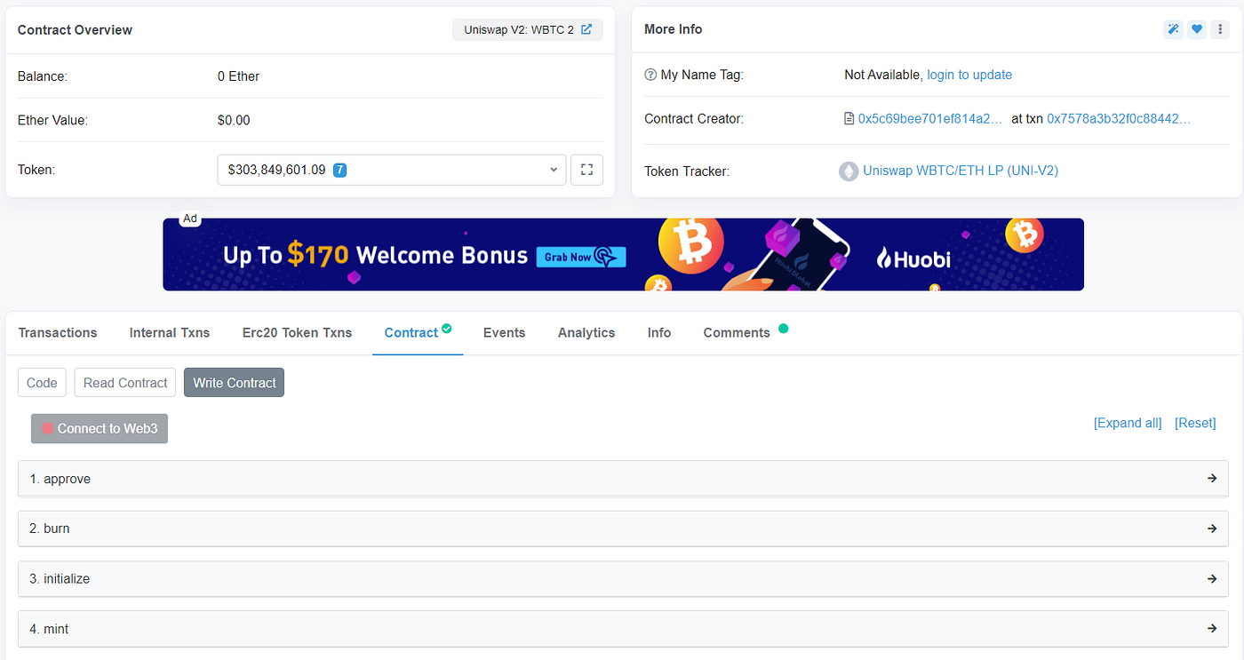Click the login to update link
This screenshot has height=660, width=1244.
tap(969, 75)
